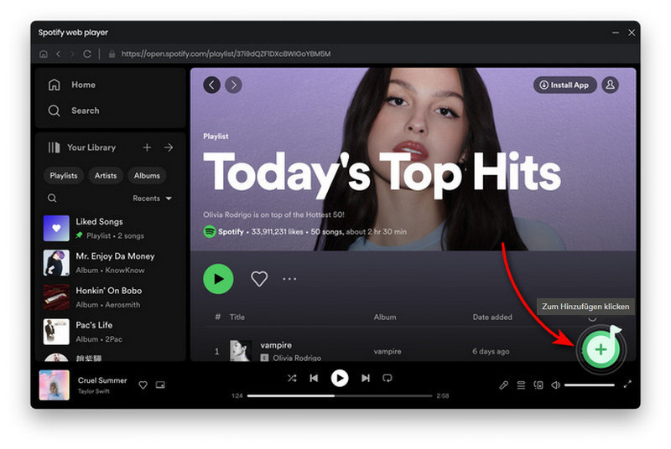Create a playlist with the library plus icon
The height and width of the screenshot is (449, 671).
147,147
